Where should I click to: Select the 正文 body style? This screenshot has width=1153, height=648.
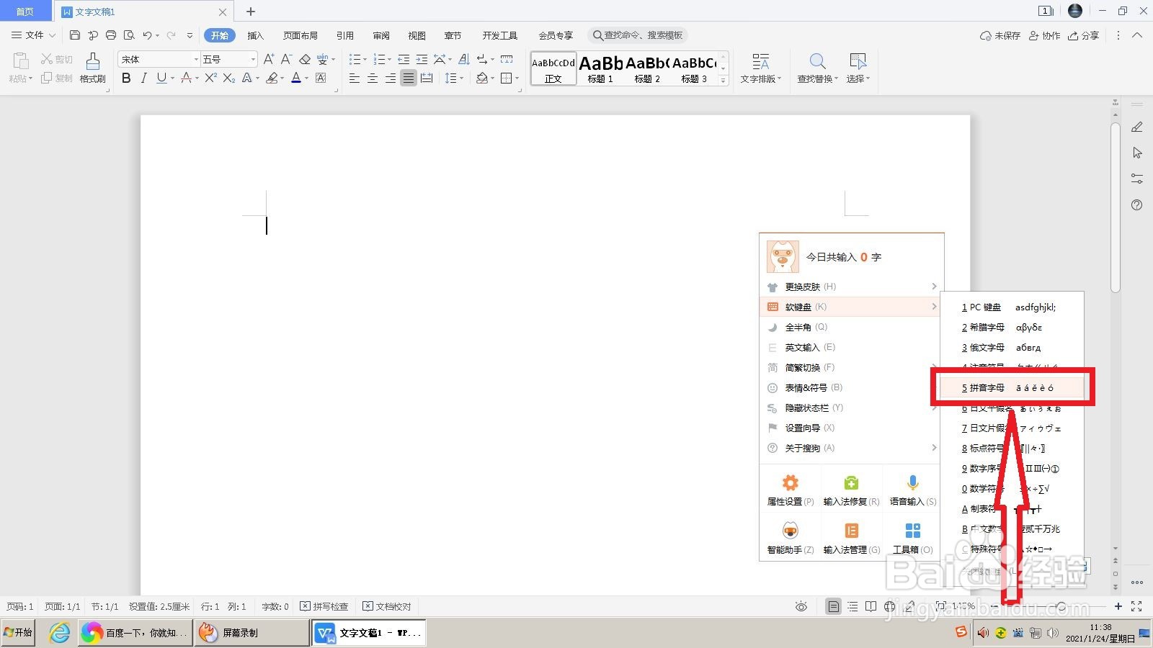click(553, 69)
